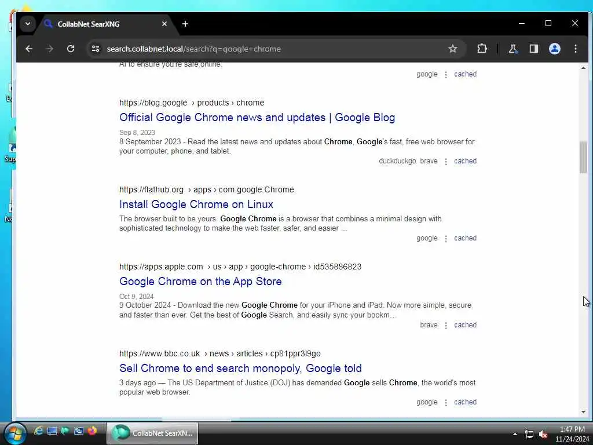Toggle the side panel icon
593x445 pixels.
coord(533,49)
